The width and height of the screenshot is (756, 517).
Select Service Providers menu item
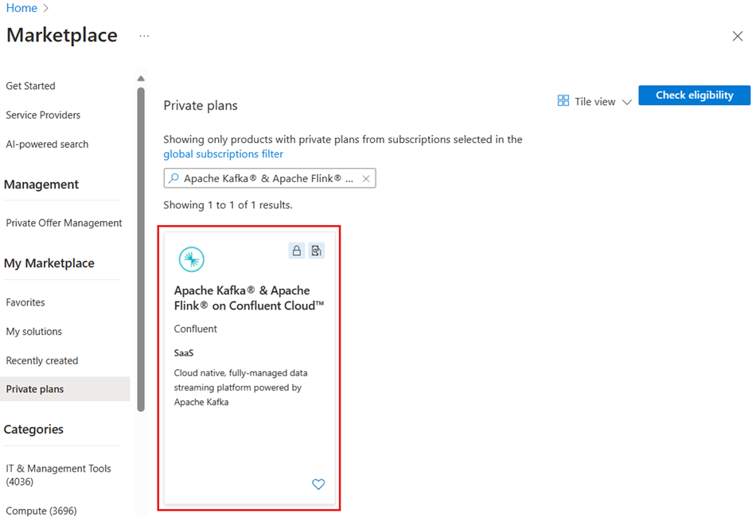coord(43,115)
